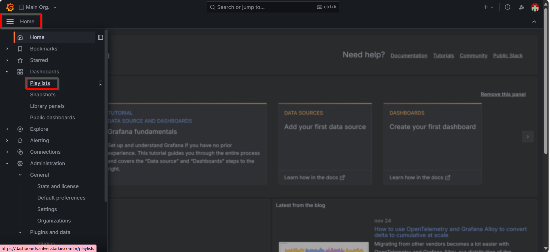Open Public dashboards entry
This screenshot has height=252, width=550.
[x=53, y=118]
